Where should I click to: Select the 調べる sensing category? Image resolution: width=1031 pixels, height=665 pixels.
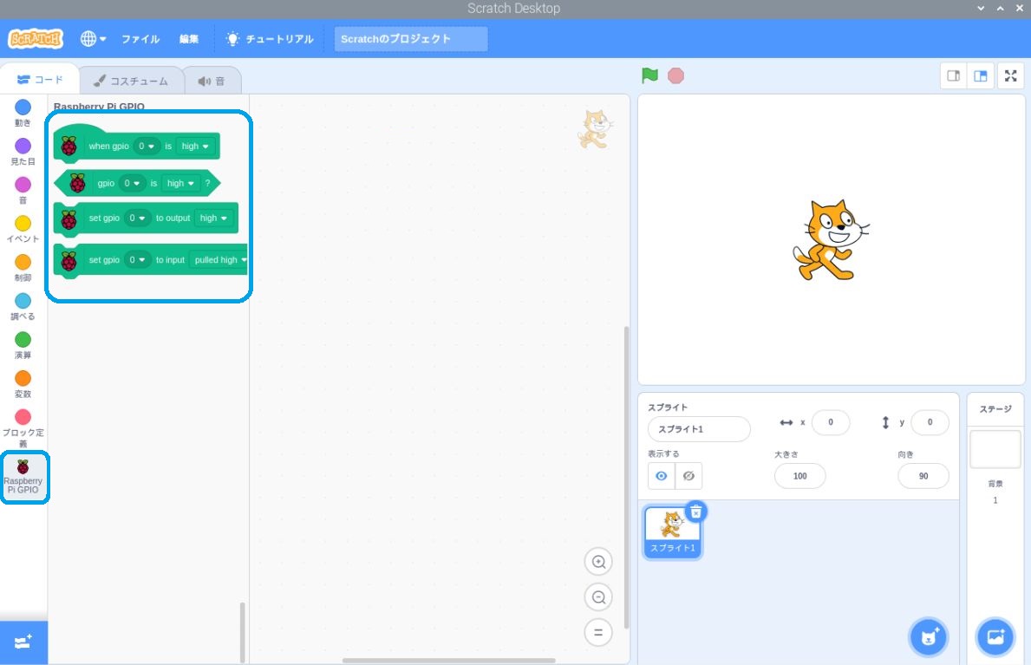click(x=23, y=307)
